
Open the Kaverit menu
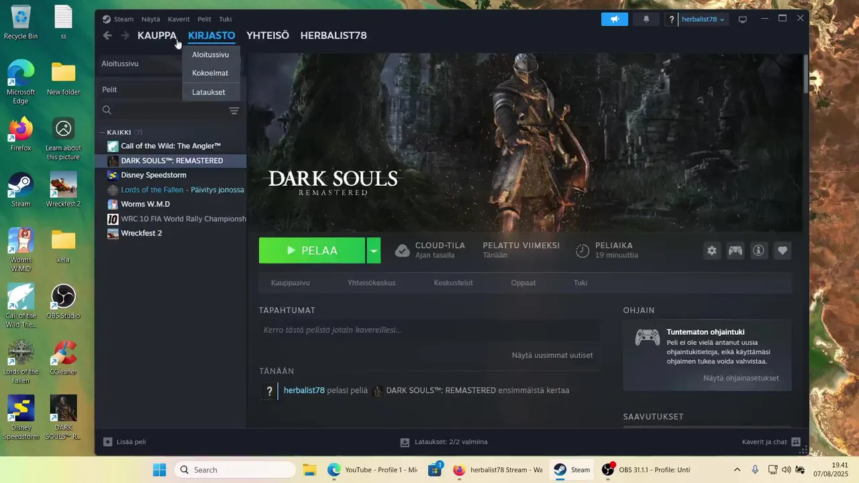(179, 19)
